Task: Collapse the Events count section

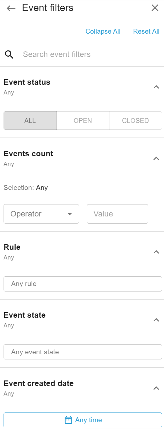Action: click(156, 158)
